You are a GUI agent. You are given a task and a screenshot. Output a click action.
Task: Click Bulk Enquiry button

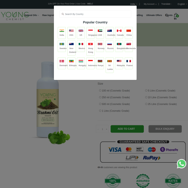[x=165, y=129]
